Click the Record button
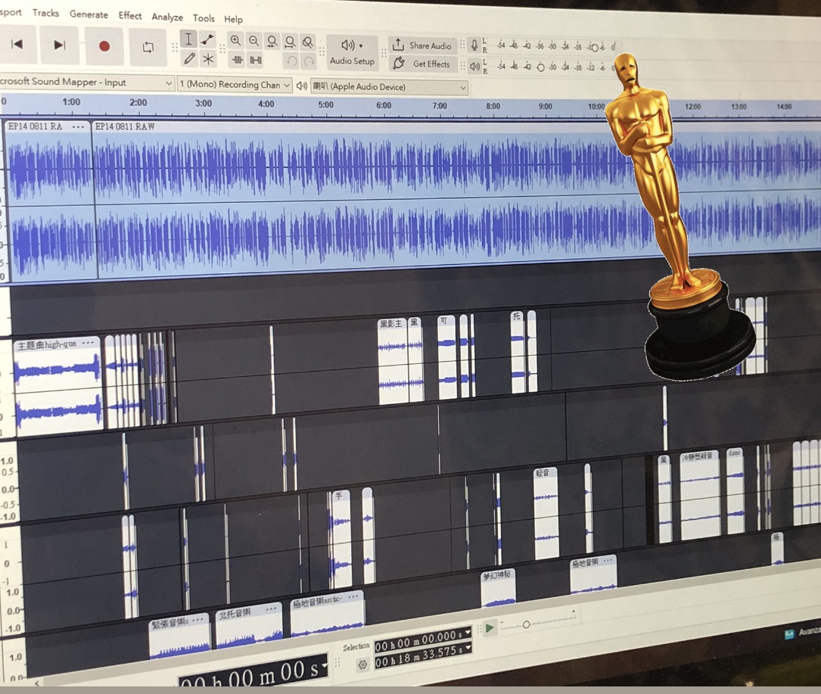This screenshot has height=694, width=821. coord(104,45)
